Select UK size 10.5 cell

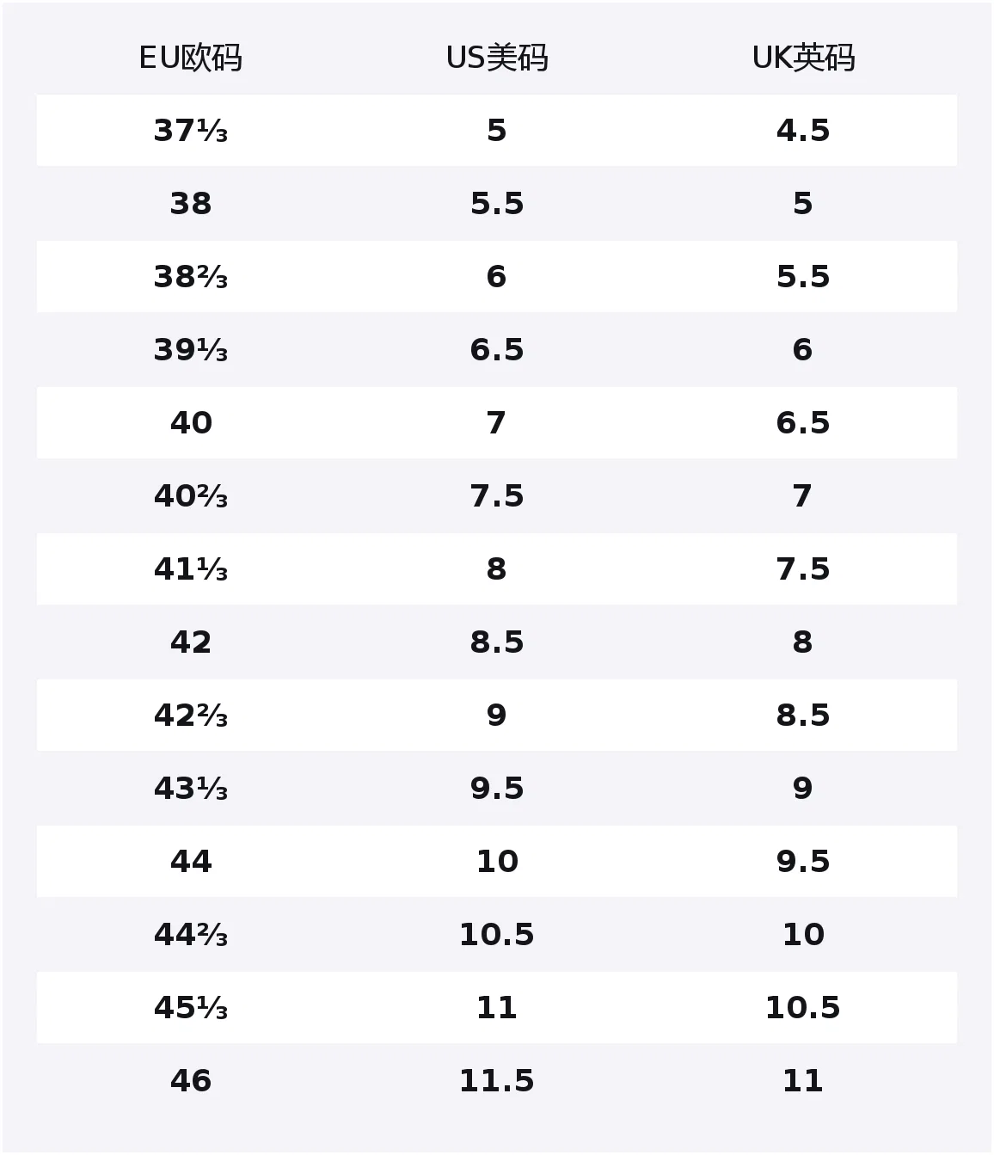803,1008
